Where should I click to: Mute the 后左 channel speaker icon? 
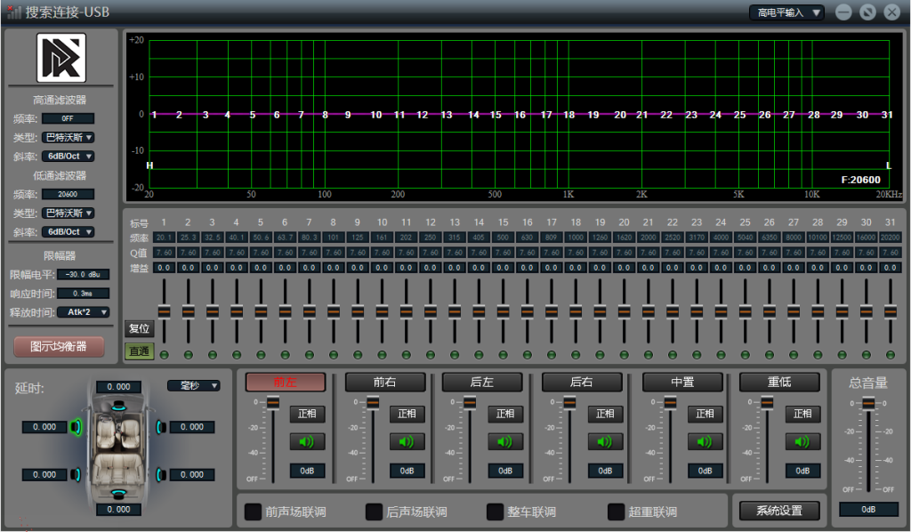point(505,442)
